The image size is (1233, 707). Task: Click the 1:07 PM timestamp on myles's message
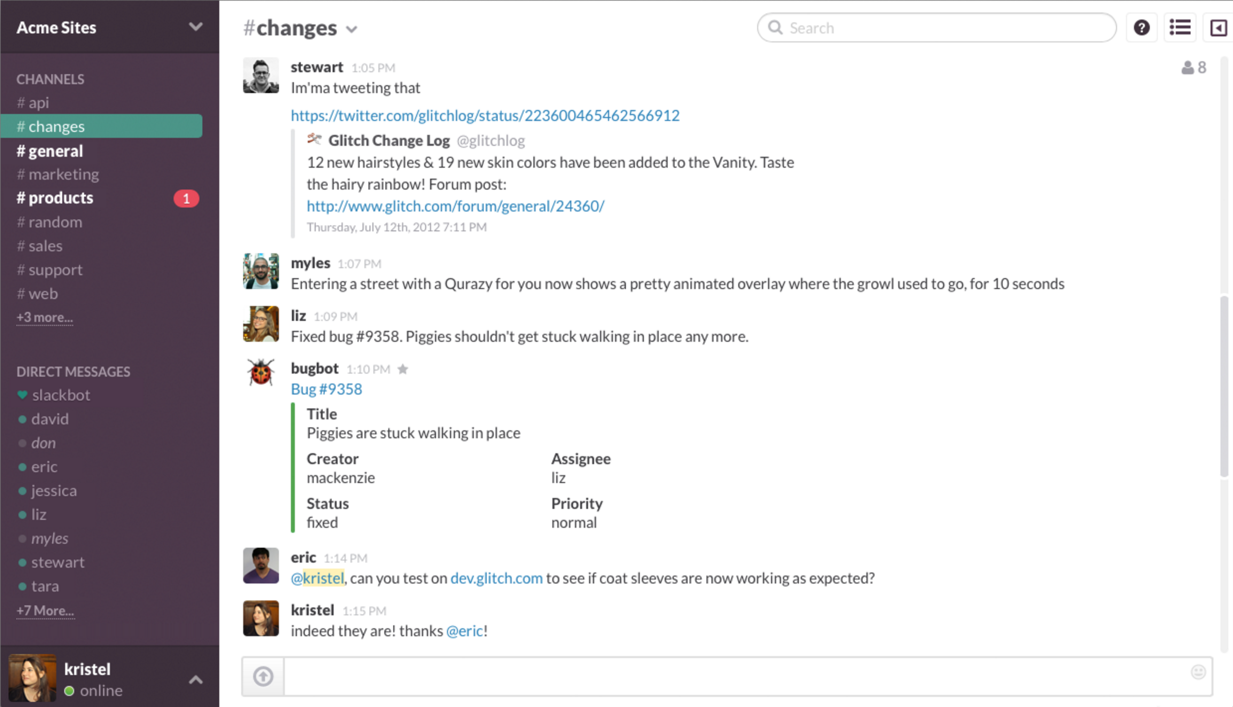(359, 264)
